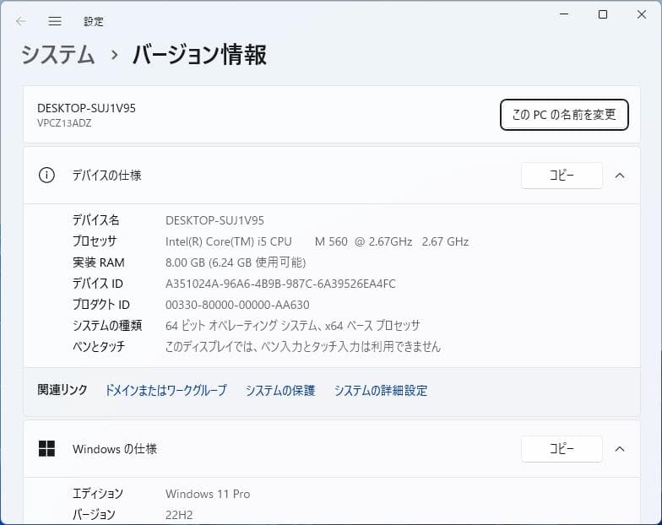
Task: Select the header DESKTOP-SUJ1V95 PC name
Action: pos(86,108)
